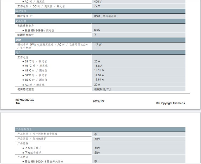201x164 pixels.
Task: Select the 16.84 A current value
Action: pos(99,80)
